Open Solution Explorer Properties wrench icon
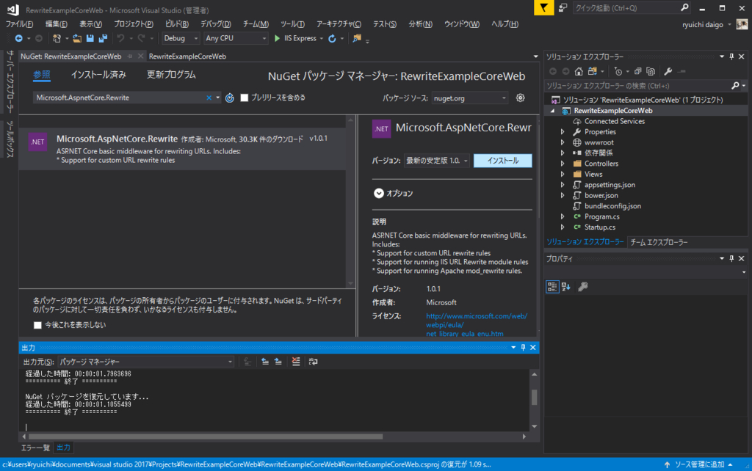752x471 pixels. (x=668, y=71)
